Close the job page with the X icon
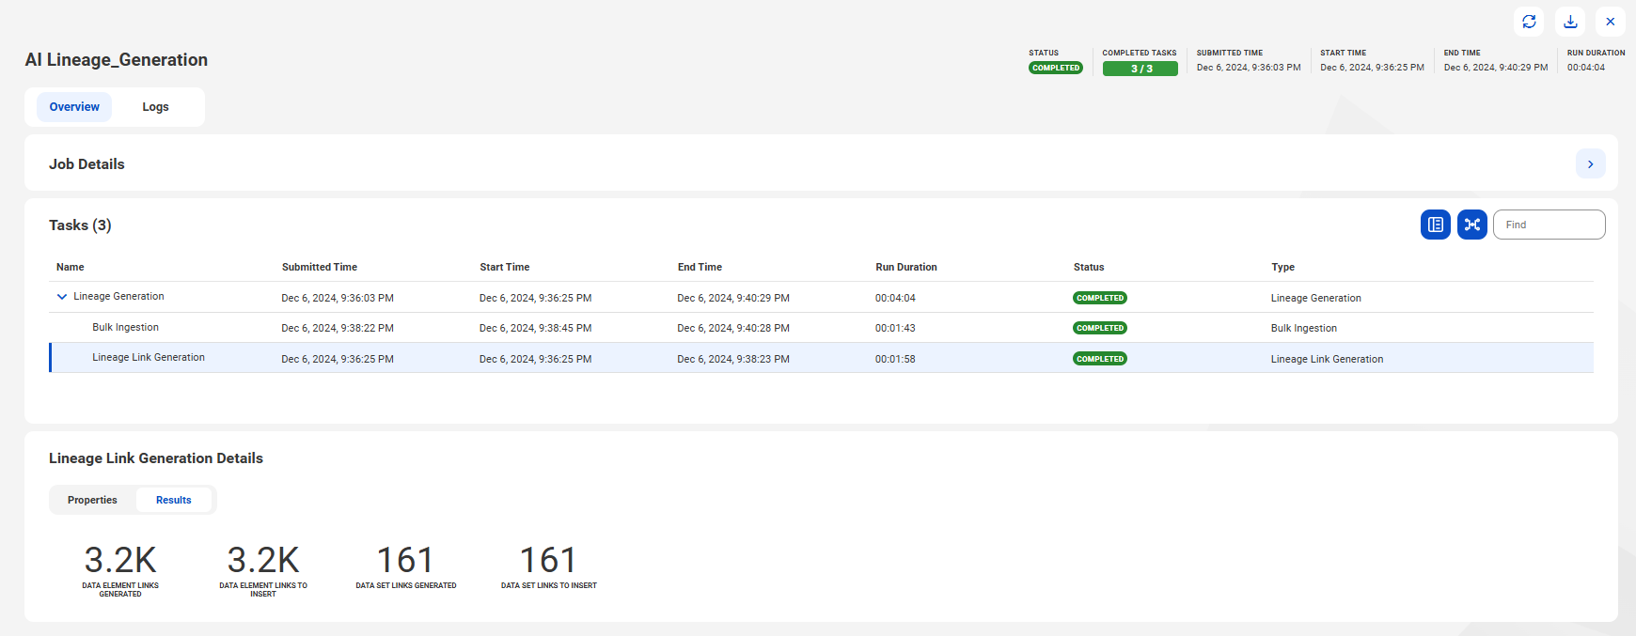Viewport: 1636px width, 636px height. pos(1610,22)
